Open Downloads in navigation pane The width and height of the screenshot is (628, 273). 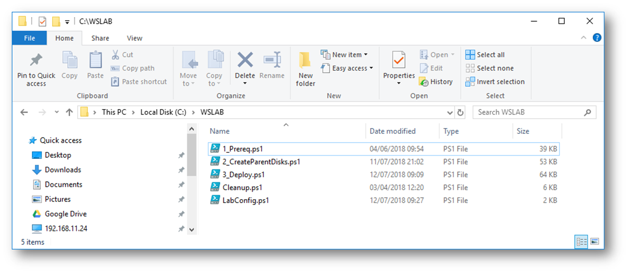pyautogui.click(x=56, y=170)
